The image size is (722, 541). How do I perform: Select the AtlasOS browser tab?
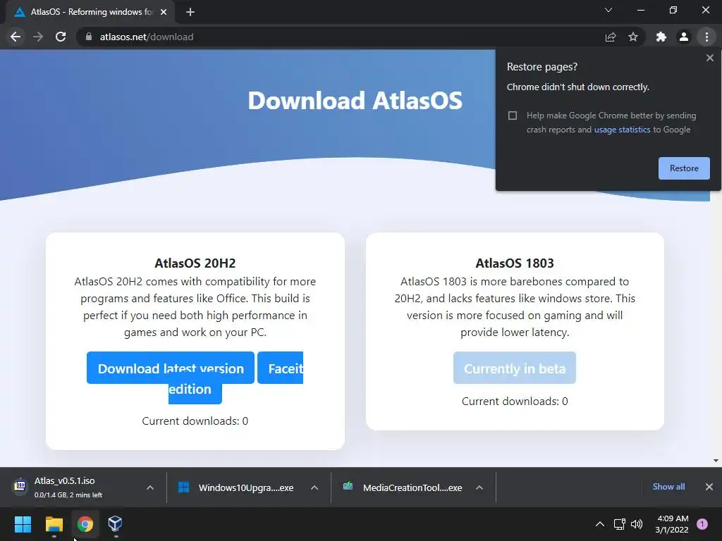(x=90, y=12)
